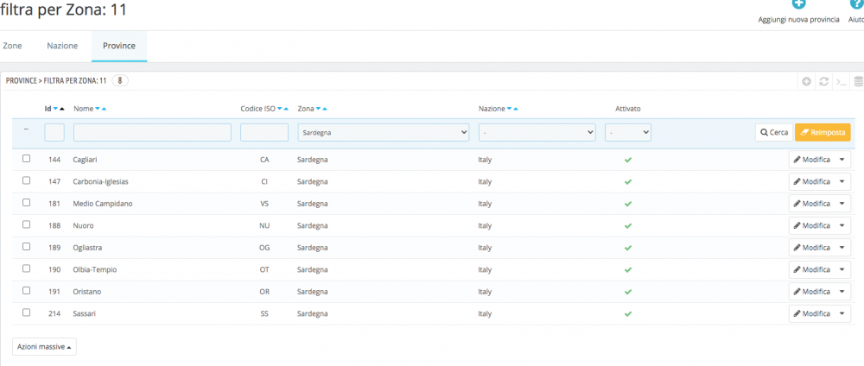Click the Sassari province name

[85, 313]
